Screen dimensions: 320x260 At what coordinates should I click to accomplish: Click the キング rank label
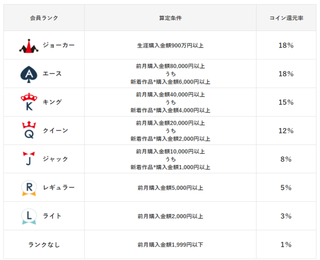point(52,102)
